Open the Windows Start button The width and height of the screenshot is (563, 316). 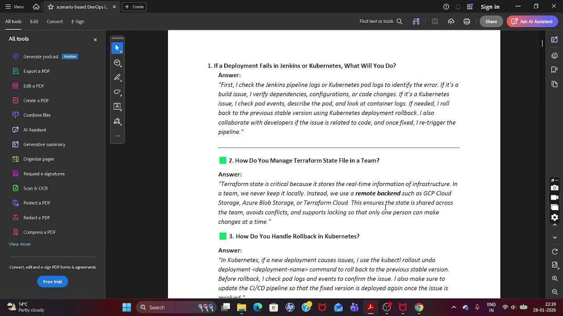pyautogui.click(x=127, y=307)
